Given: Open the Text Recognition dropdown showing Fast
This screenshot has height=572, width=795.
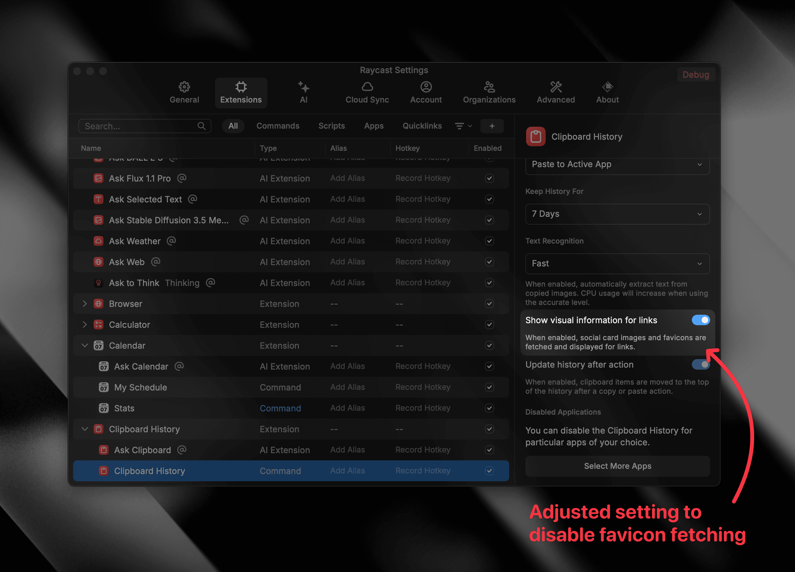Looking at the screenshot, I should coord(617,263).
